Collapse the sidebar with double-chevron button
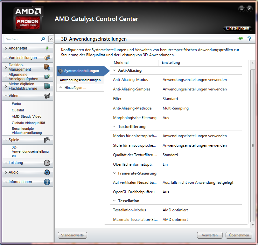This screenshot has width=258, height=245. pyautogui.click(x=51, y=39)
